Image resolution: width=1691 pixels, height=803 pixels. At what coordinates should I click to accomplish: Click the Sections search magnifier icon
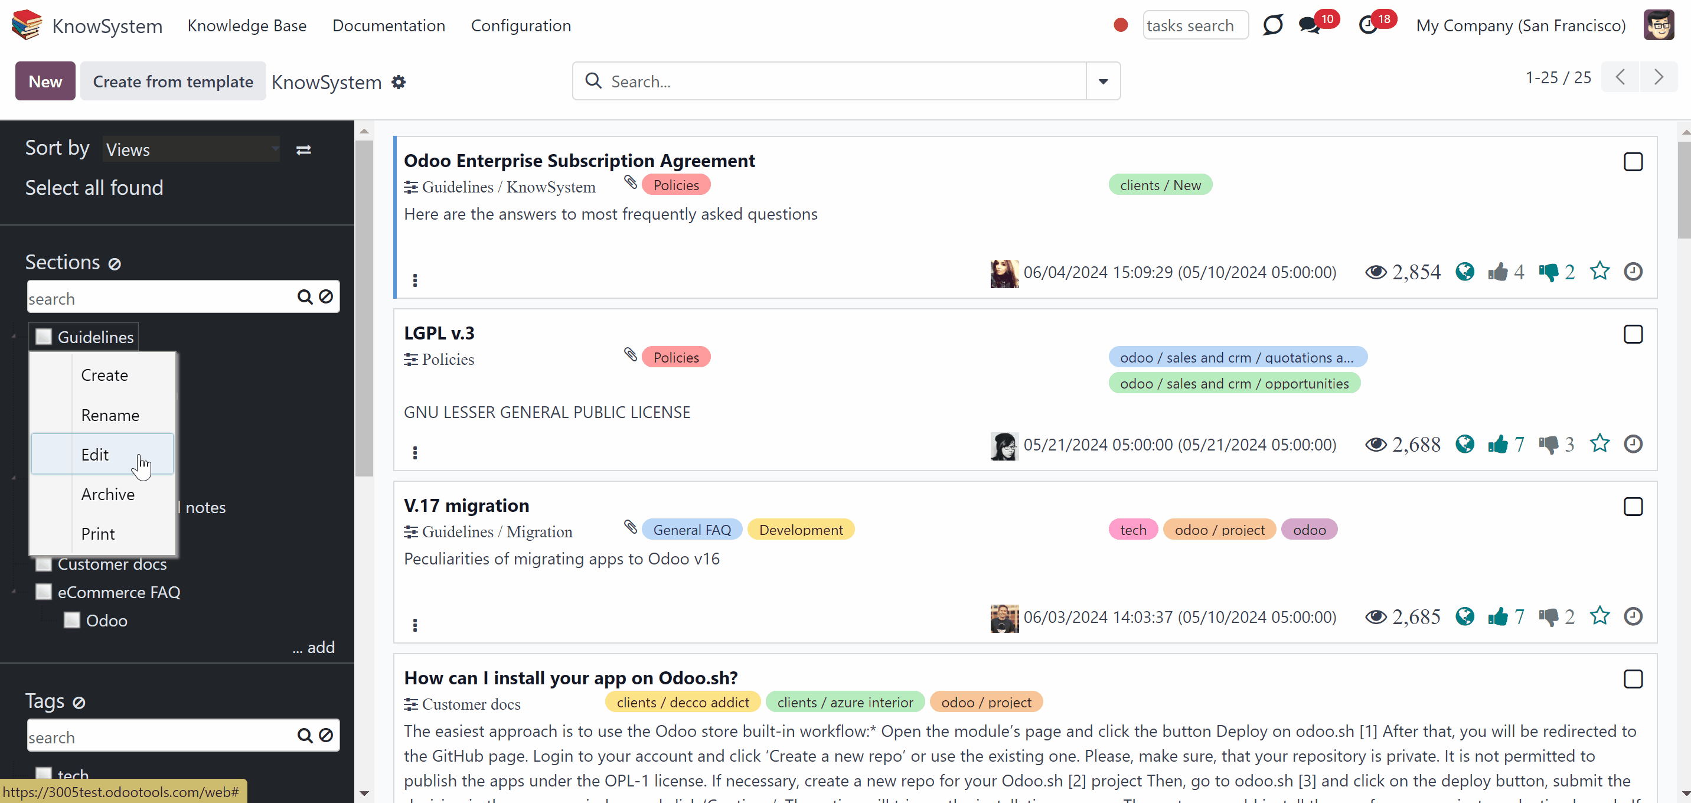coord(305,297)
